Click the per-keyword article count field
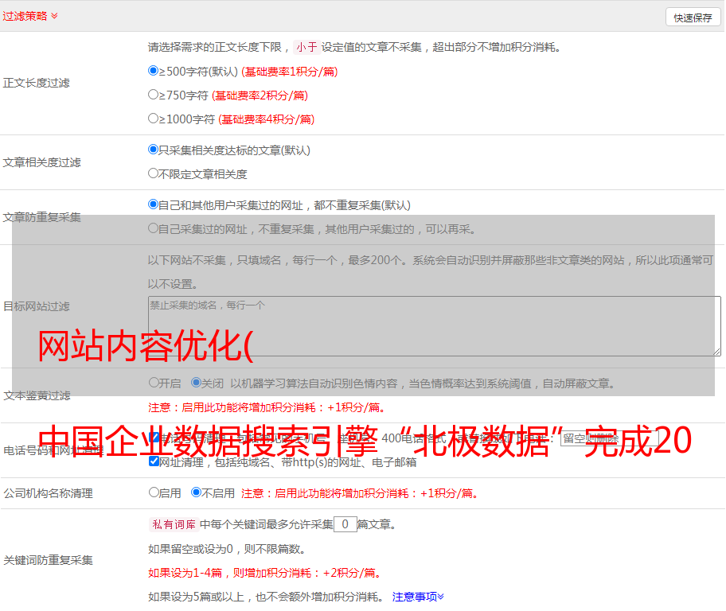Viewport: 726px width, 611px height. pos(345,524)
